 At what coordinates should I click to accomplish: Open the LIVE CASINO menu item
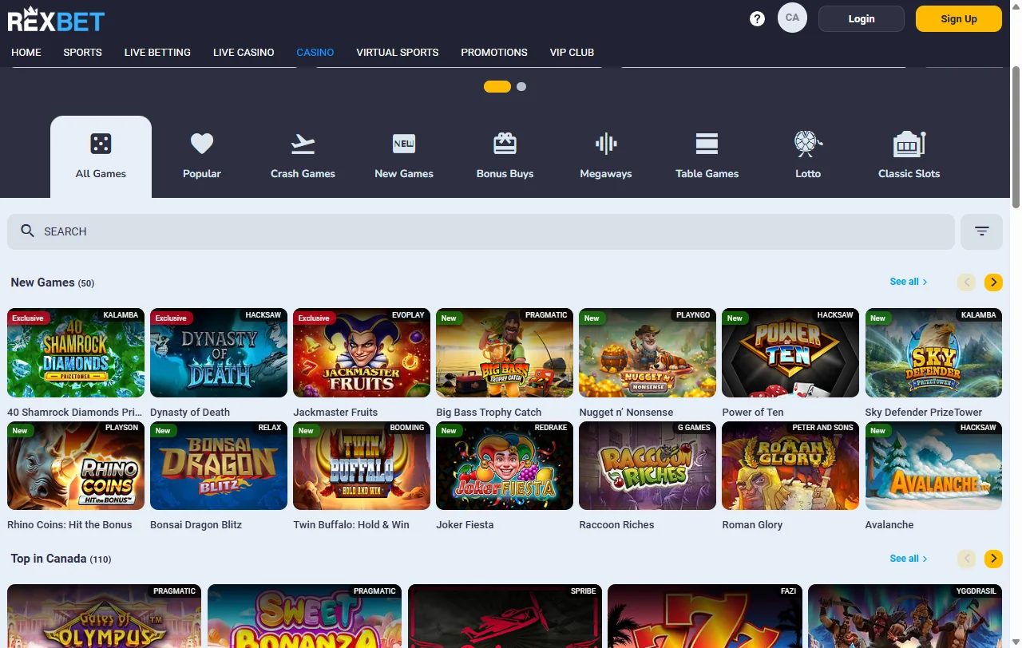244,52
